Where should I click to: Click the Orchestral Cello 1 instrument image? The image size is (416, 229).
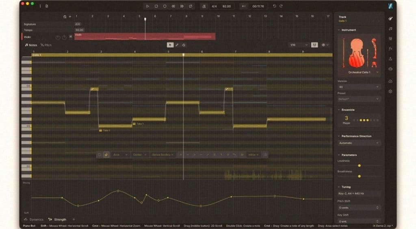pos(359,53)
